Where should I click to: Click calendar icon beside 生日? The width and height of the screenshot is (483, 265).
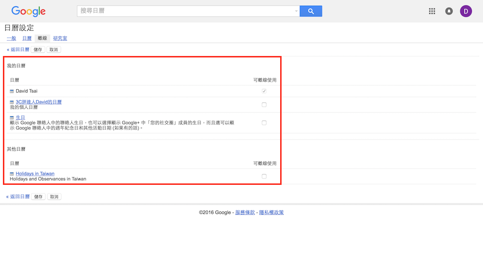(x=12, y=118)
